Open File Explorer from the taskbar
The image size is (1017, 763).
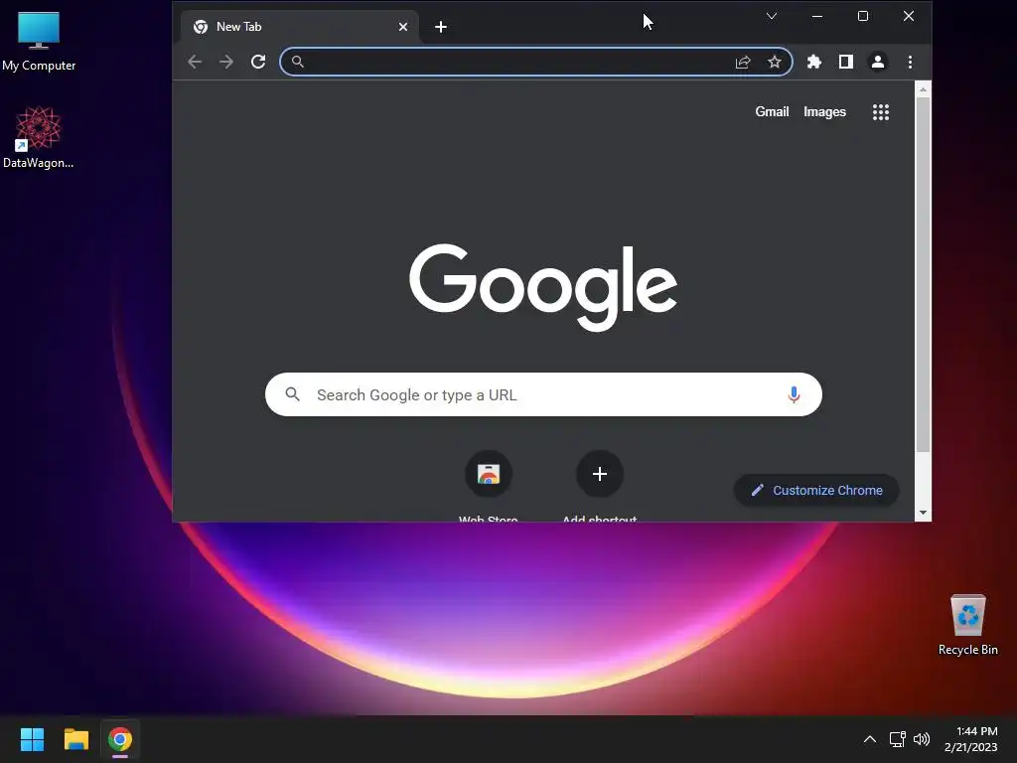click(x=75, y=739)
